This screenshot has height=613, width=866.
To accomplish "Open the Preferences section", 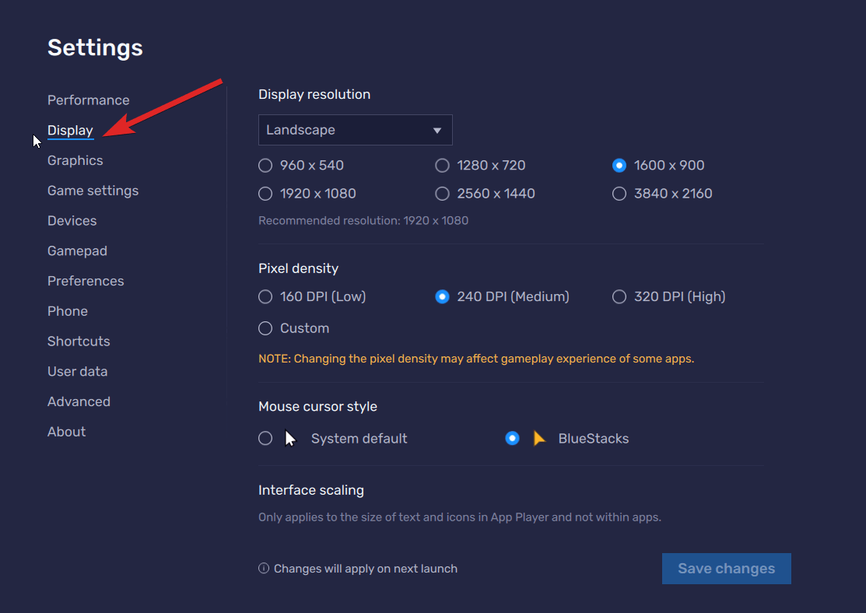I will click(86, 281).
